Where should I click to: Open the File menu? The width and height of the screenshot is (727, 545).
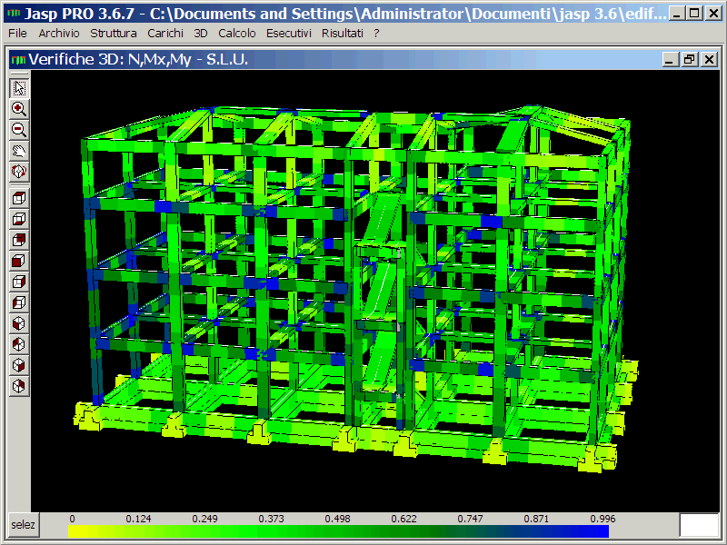[x=17, y=33]
